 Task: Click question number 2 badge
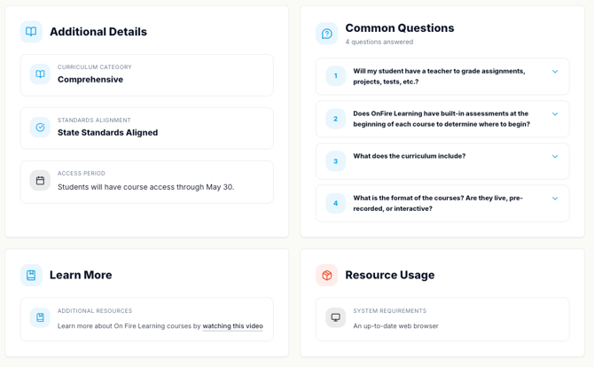tap(335, 119)
